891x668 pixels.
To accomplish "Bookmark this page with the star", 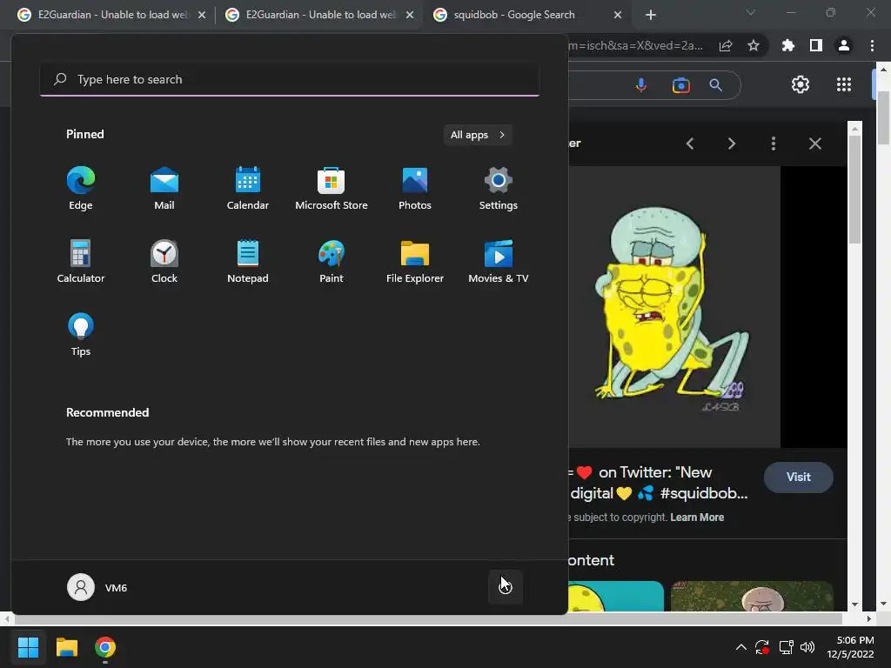I will pos(754,45).
